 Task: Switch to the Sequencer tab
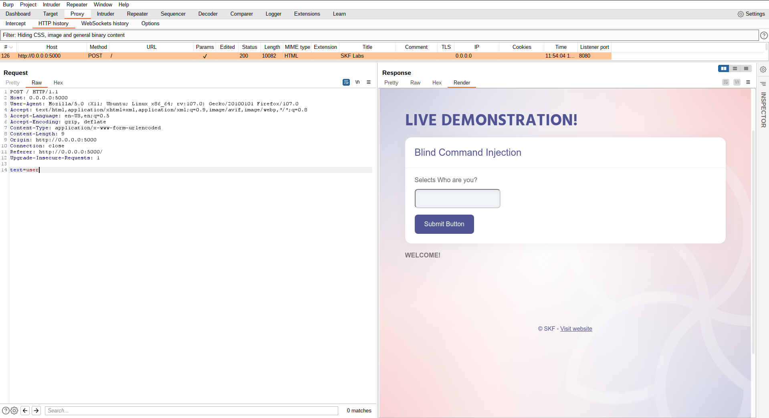point(173,14)
